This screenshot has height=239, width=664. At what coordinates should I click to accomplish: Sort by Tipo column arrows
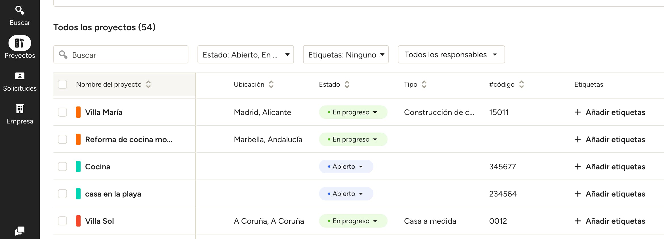(x=424, y=84)
